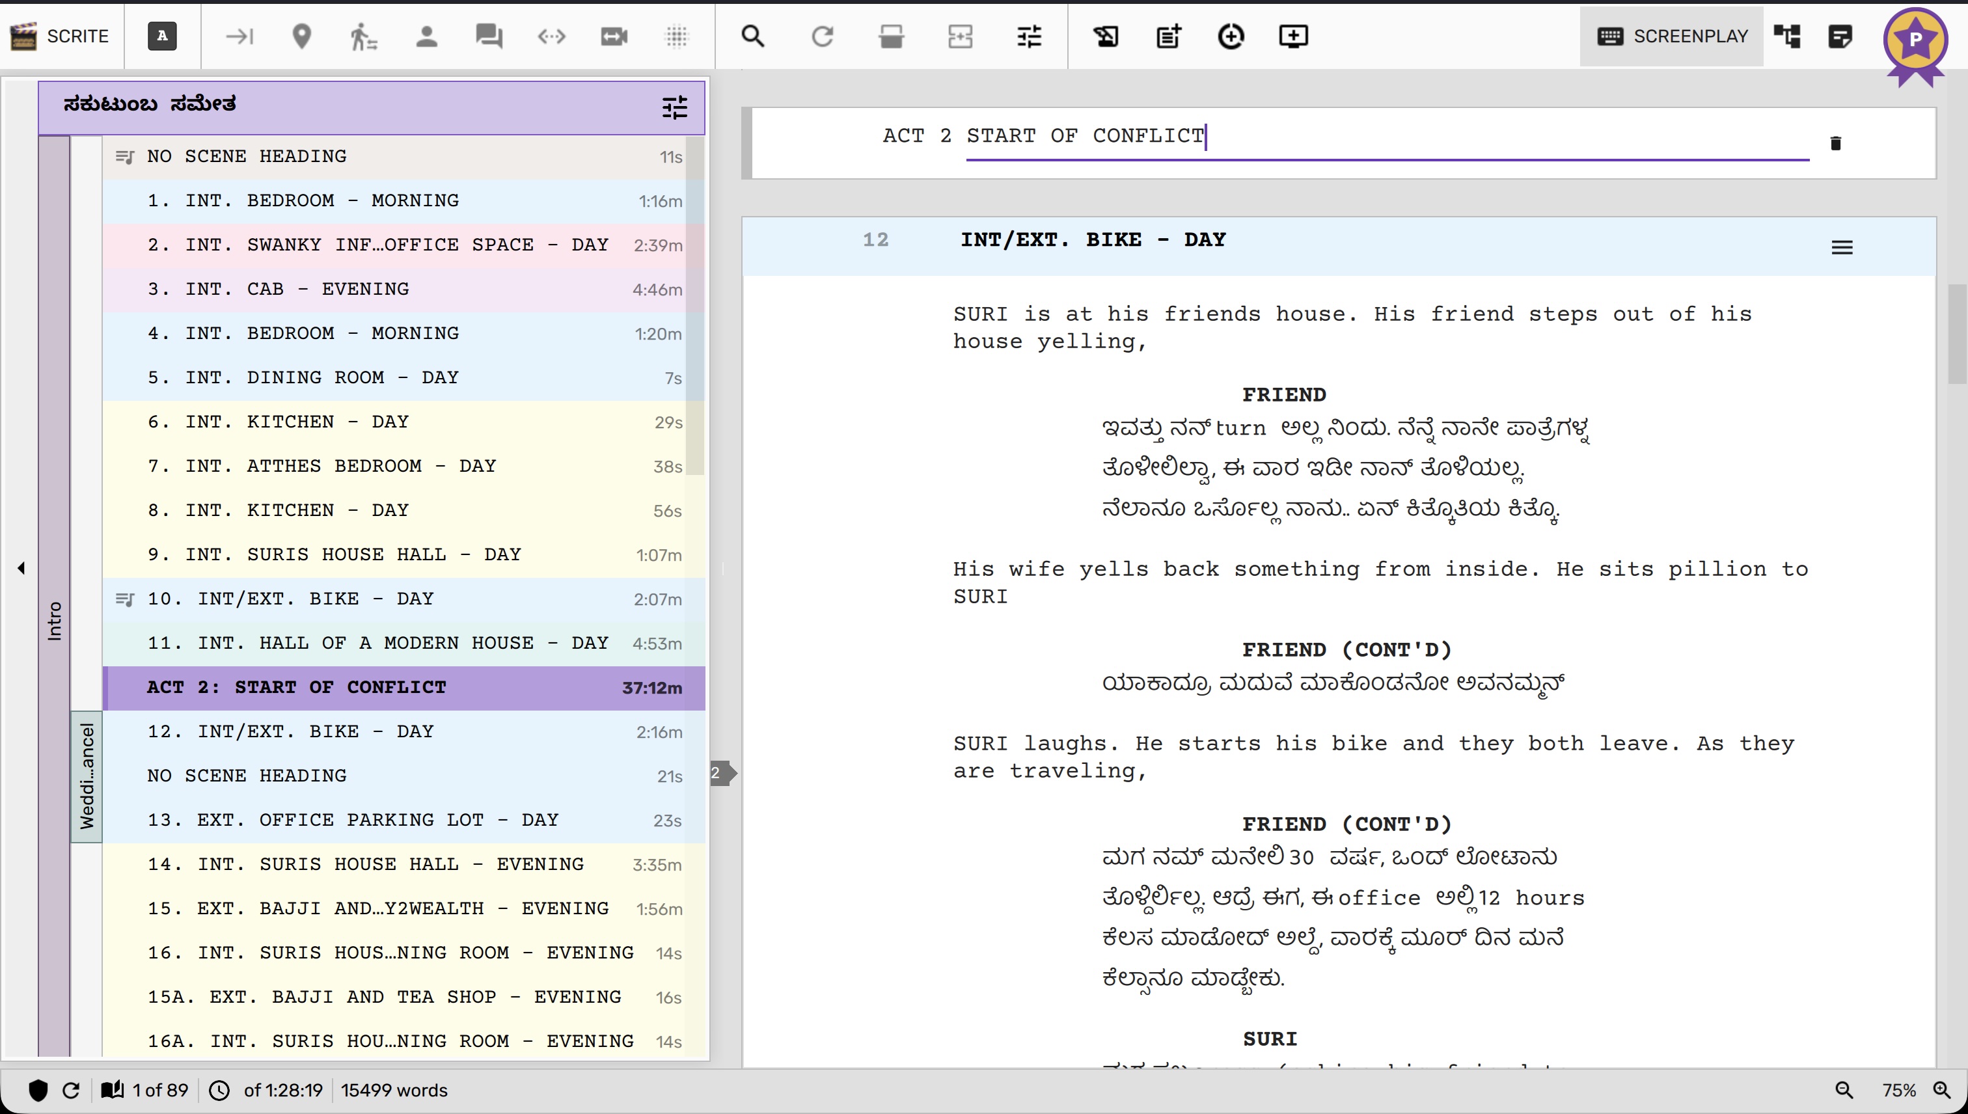This screenshot has height=1114, width=1968.
Task: Toggle the clock time display icon
Action: [x=219, y=1089]
